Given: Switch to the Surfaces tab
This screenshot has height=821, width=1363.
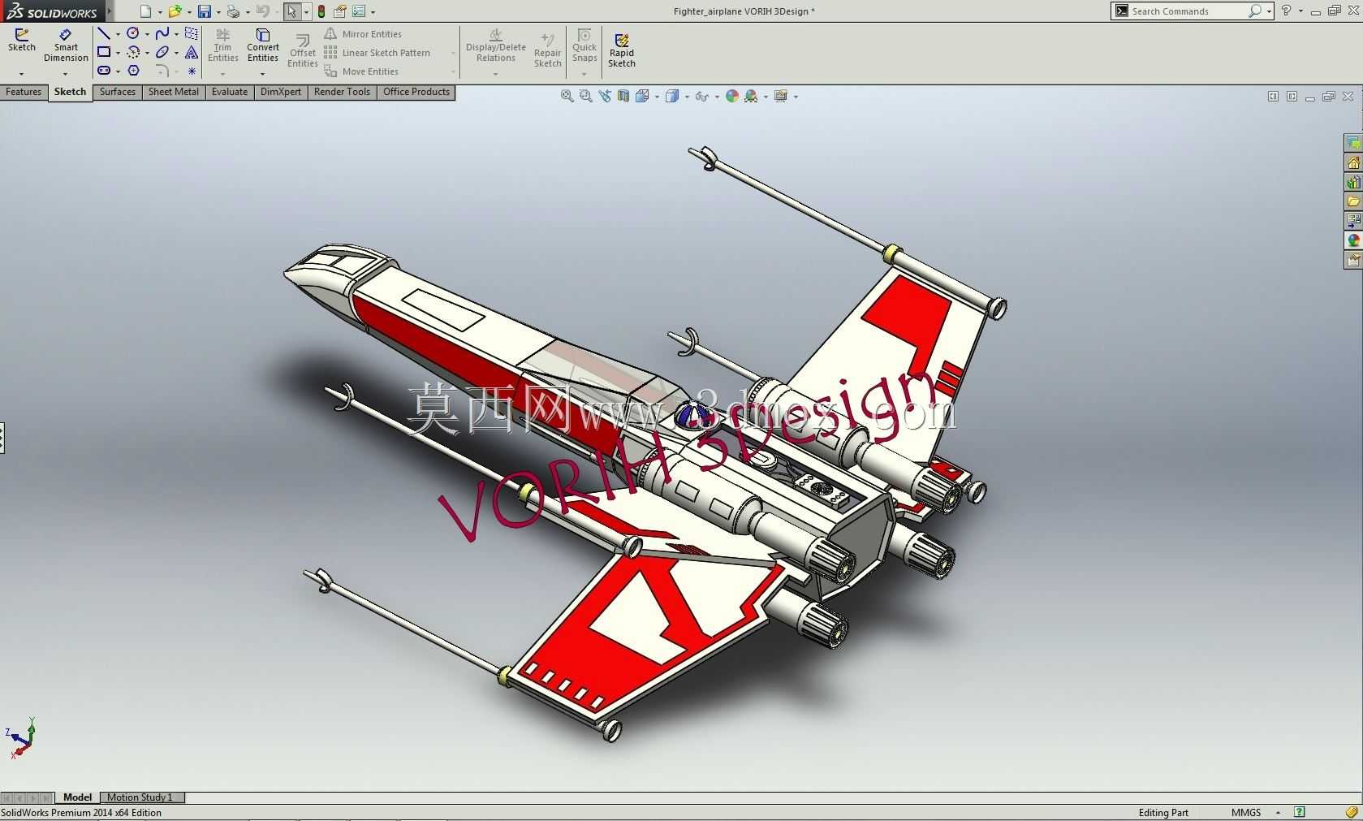Looking at the screenshot, I should coord(118,92).
